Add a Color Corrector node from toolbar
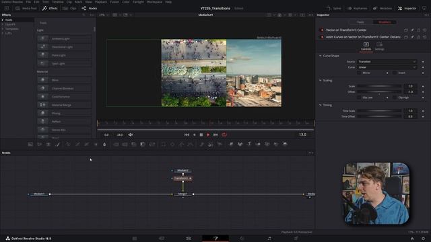The height and width of the screenshot is (242, 431). click(68, 144)
